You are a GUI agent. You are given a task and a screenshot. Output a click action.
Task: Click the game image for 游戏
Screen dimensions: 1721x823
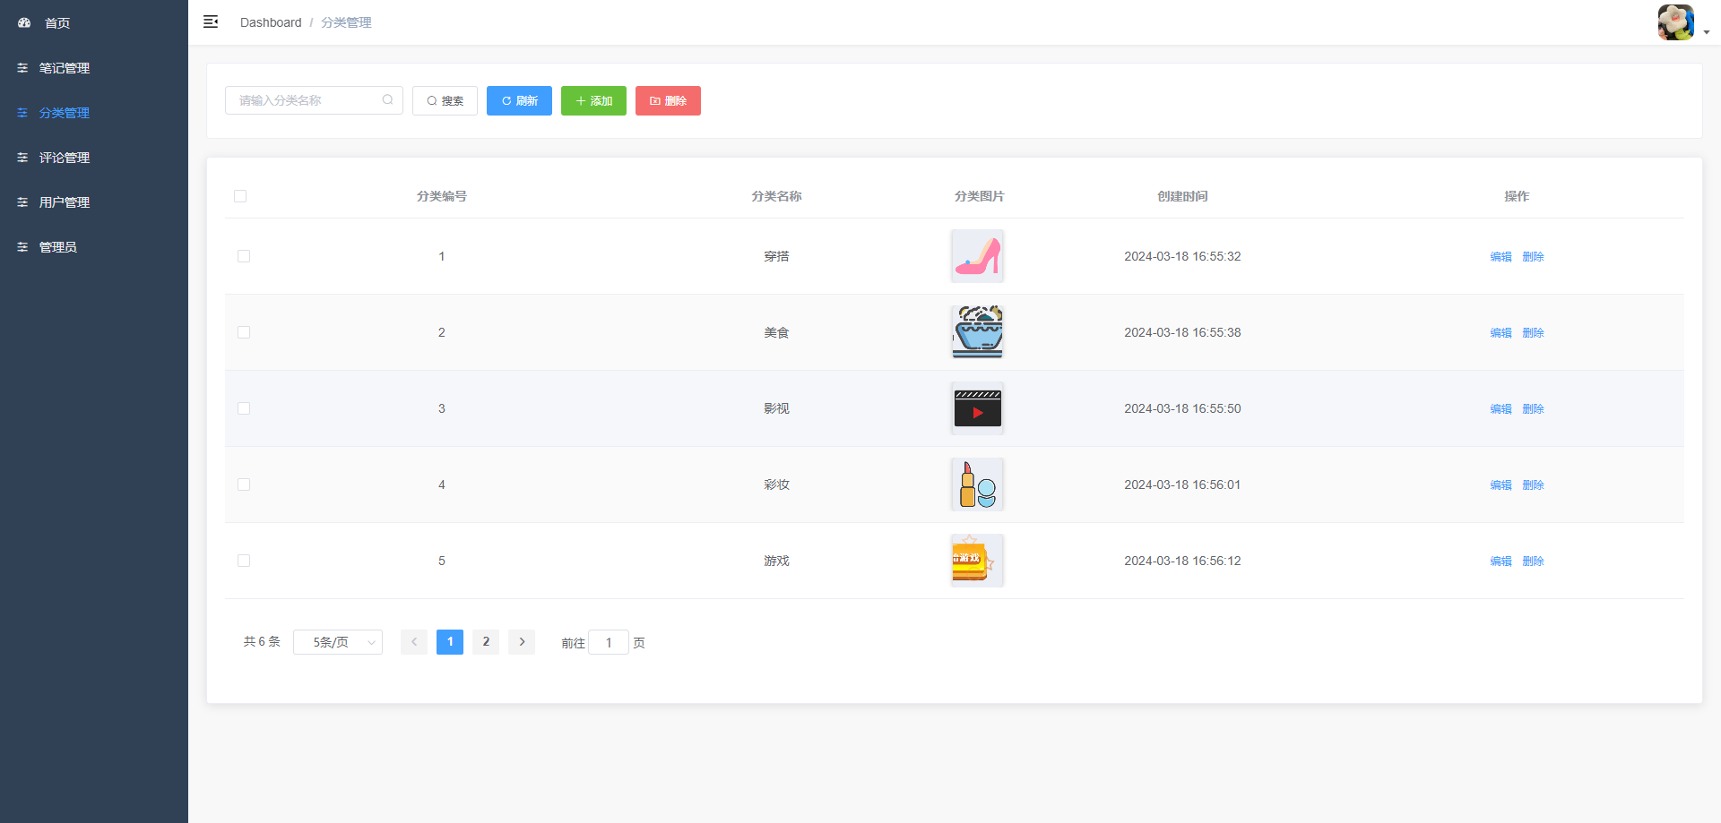977,561
